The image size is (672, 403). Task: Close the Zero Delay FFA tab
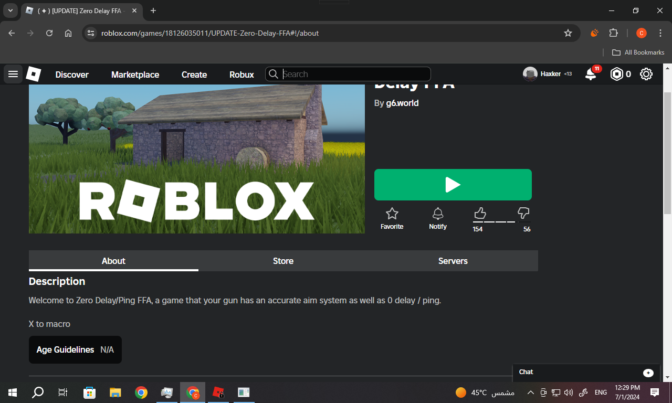[135, 10]
